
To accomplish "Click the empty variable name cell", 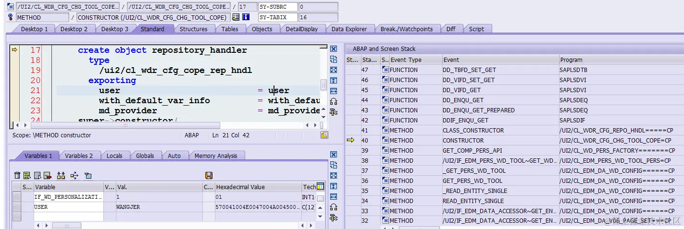I will (68, 217).
